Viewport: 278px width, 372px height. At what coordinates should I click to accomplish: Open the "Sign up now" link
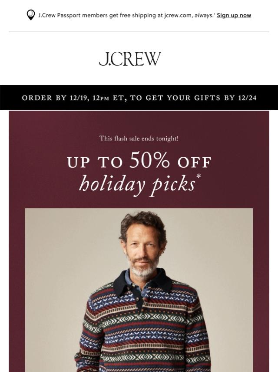click(x=234, y=15)
